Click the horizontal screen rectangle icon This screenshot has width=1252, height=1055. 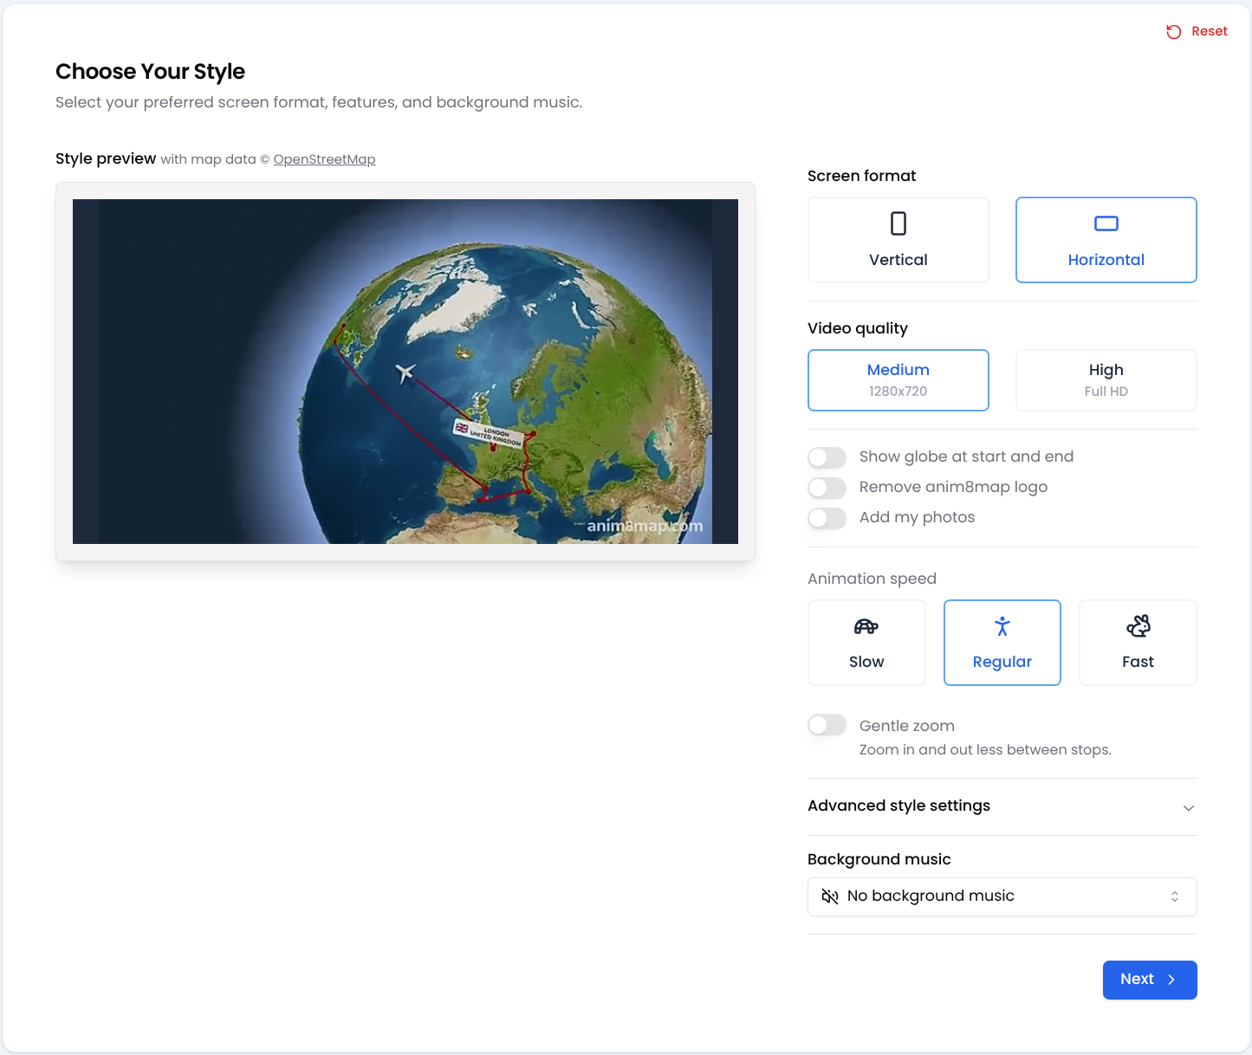click(x=1106, y=223)
